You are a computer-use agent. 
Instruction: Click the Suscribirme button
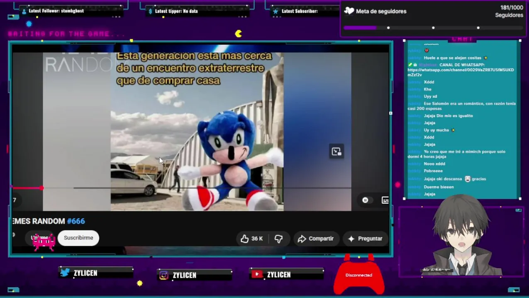tap(78, 238)
